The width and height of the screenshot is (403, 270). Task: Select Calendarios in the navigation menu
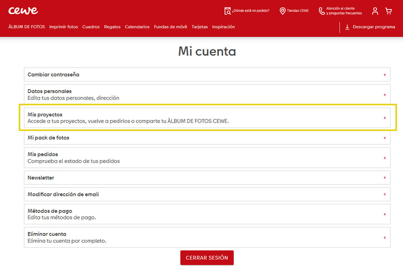(x=137, y=26)
